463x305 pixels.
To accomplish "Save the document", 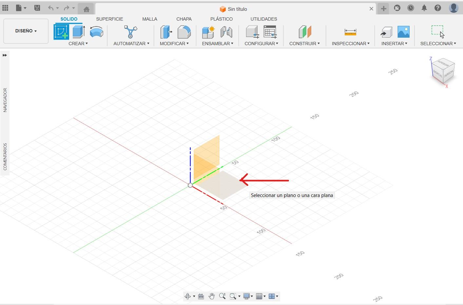I will tap(37, 8).
